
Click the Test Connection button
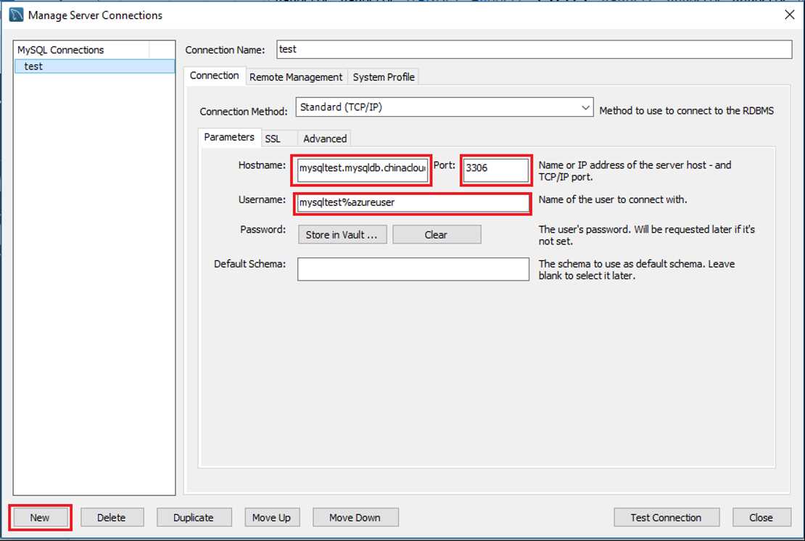666,517
